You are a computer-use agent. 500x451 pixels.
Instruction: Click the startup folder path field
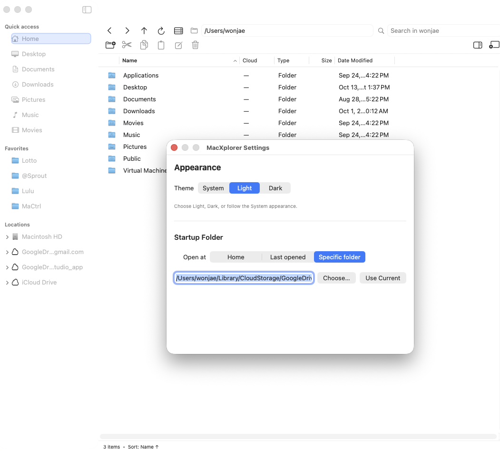click(244, 278)
